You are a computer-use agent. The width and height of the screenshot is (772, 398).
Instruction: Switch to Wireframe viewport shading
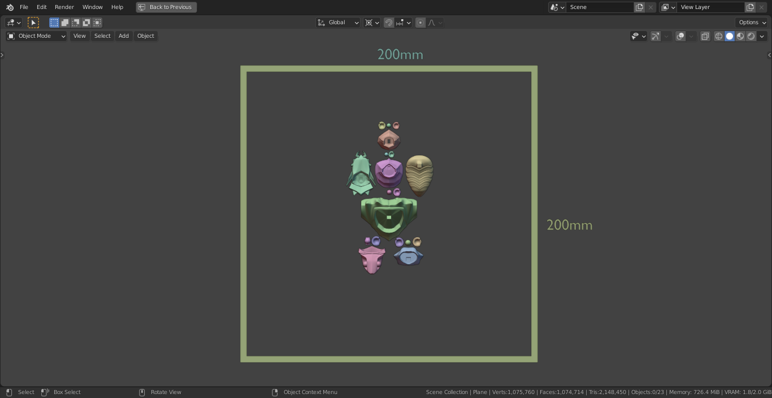719,36
